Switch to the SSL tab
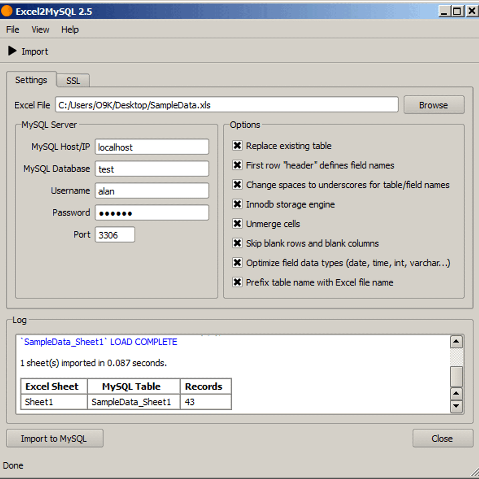The image size is (479, 479). pos(73,81)
